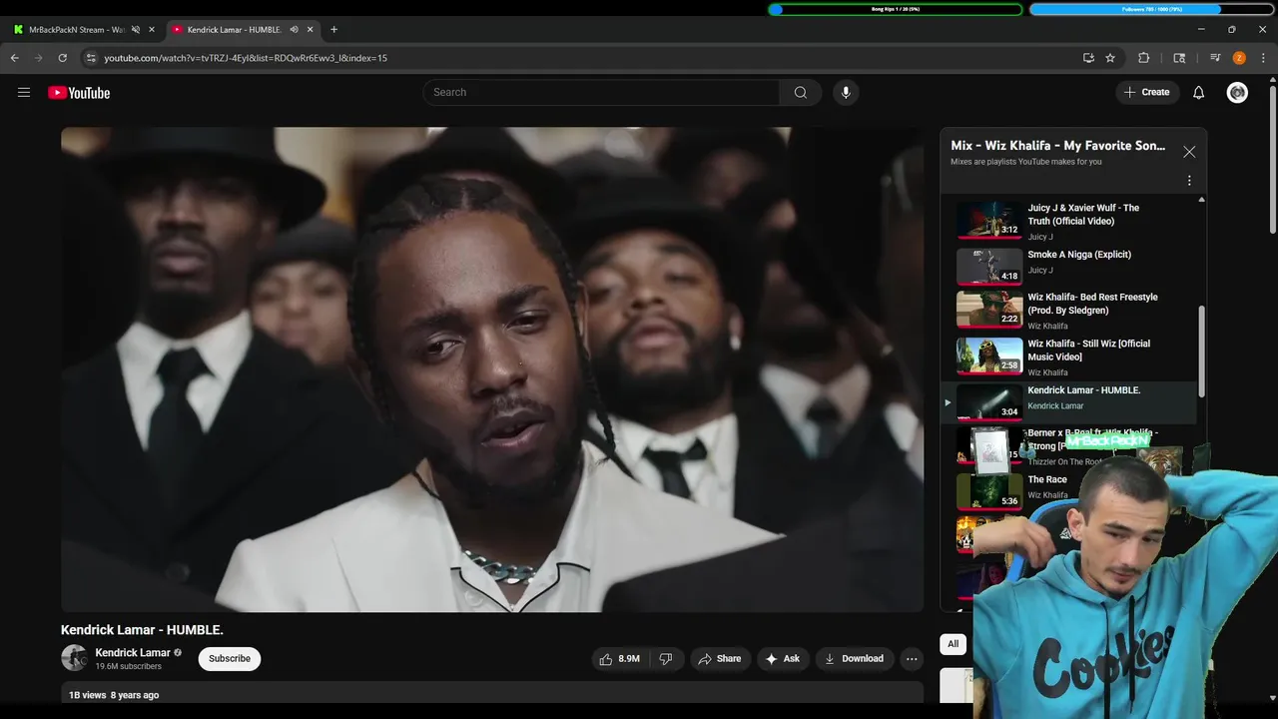Like the video with thumbs-up 8.9M
The height and width of the screenshot is (719, 1278).
[620, 659]
